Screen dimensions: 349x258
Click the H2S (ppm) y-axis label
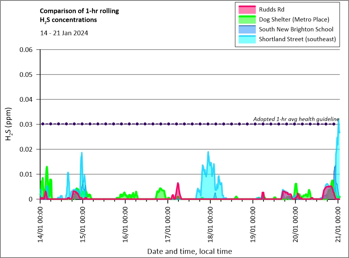click(9, 124)
